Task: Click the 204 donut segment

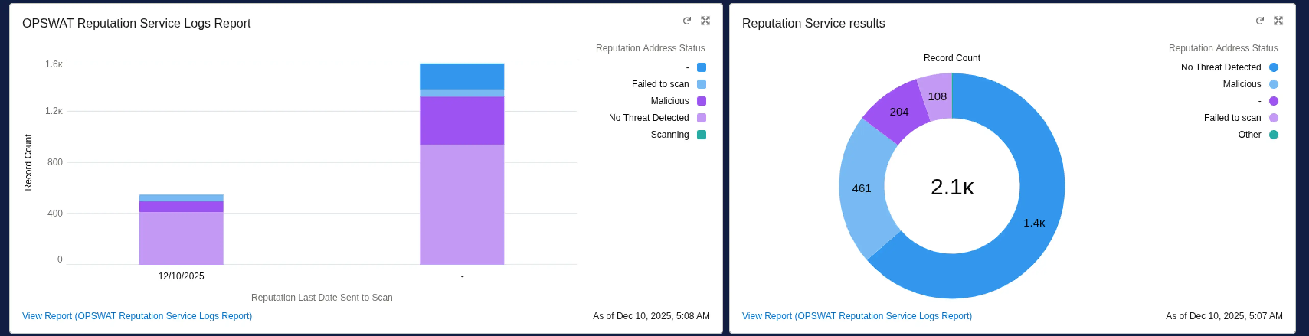Action: tap(899, 112)
